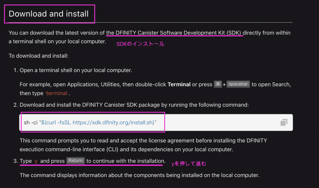Click 'Open a terminal shell on your local computer.'
The width and height of the screenshot is (319, 188).
pos(76,70)
